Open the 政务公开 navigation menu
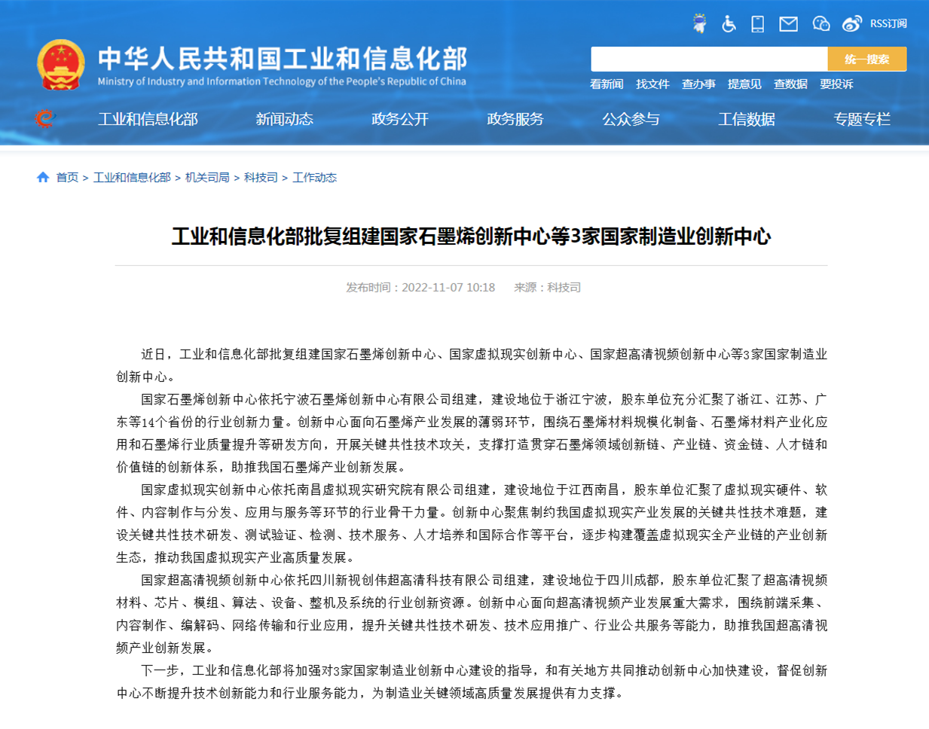This screenshot has height=729, width=929. click(x=400, y=119)
